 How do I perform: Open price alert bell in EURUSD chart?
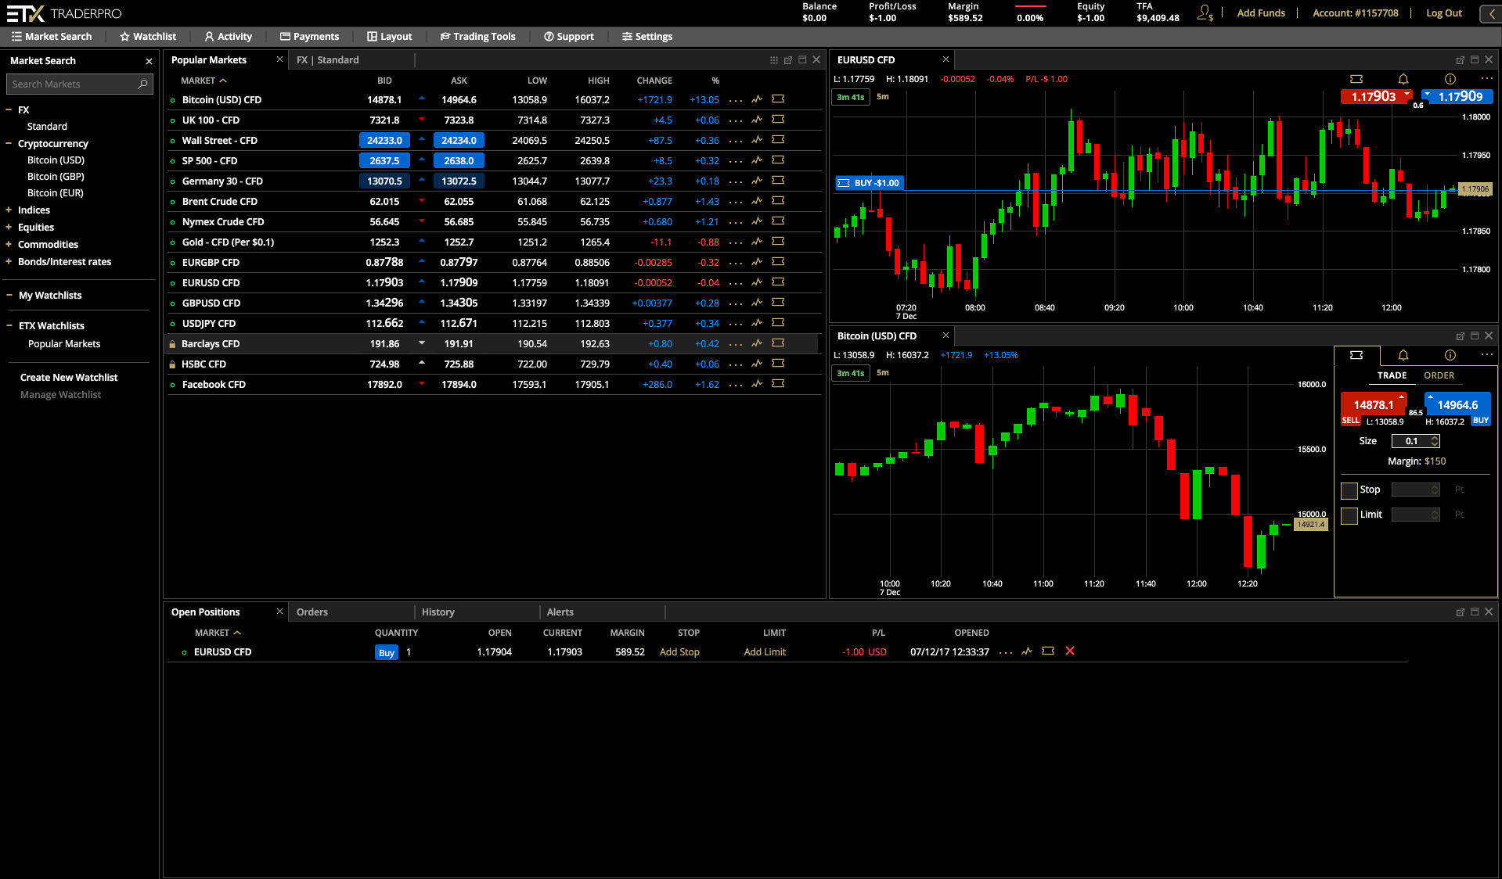(x=1403, y=79)
